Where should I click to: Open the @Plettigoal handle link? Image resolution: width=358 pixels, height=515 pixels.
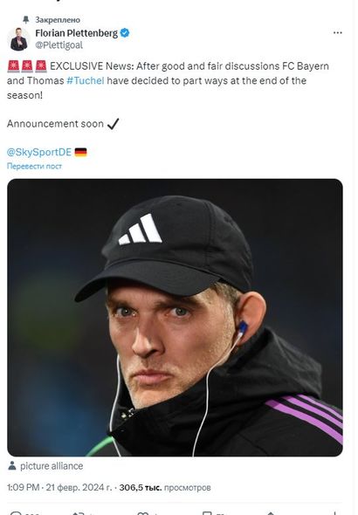59,45
